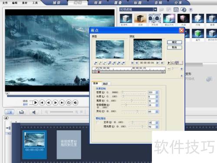The image size is (217, 163).
Task: Open the 文件 menu
Action: point(5,3)
